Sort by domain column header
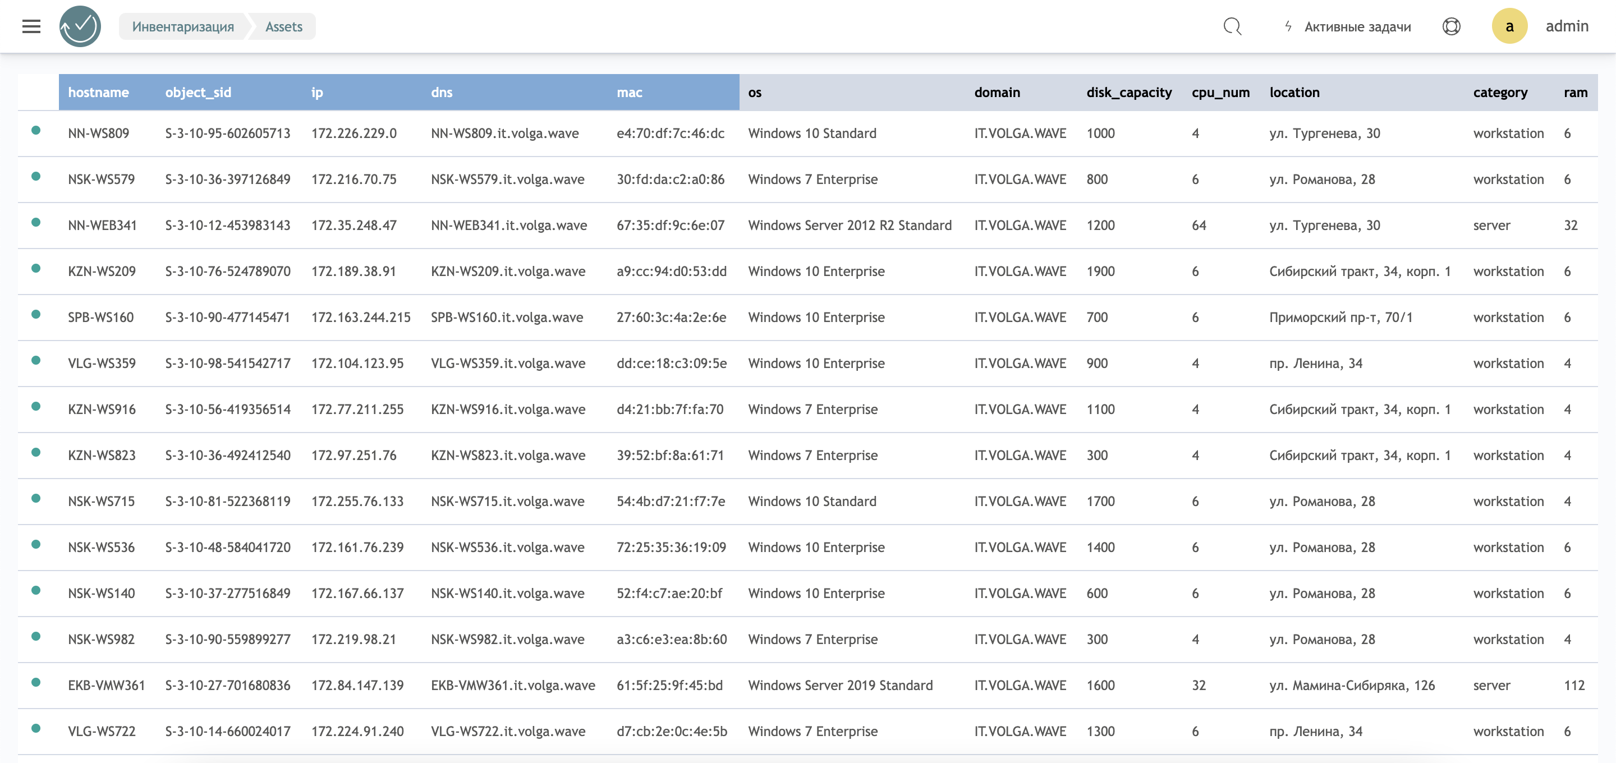This screenshot has height=763, width=1616. coord(997,92)
